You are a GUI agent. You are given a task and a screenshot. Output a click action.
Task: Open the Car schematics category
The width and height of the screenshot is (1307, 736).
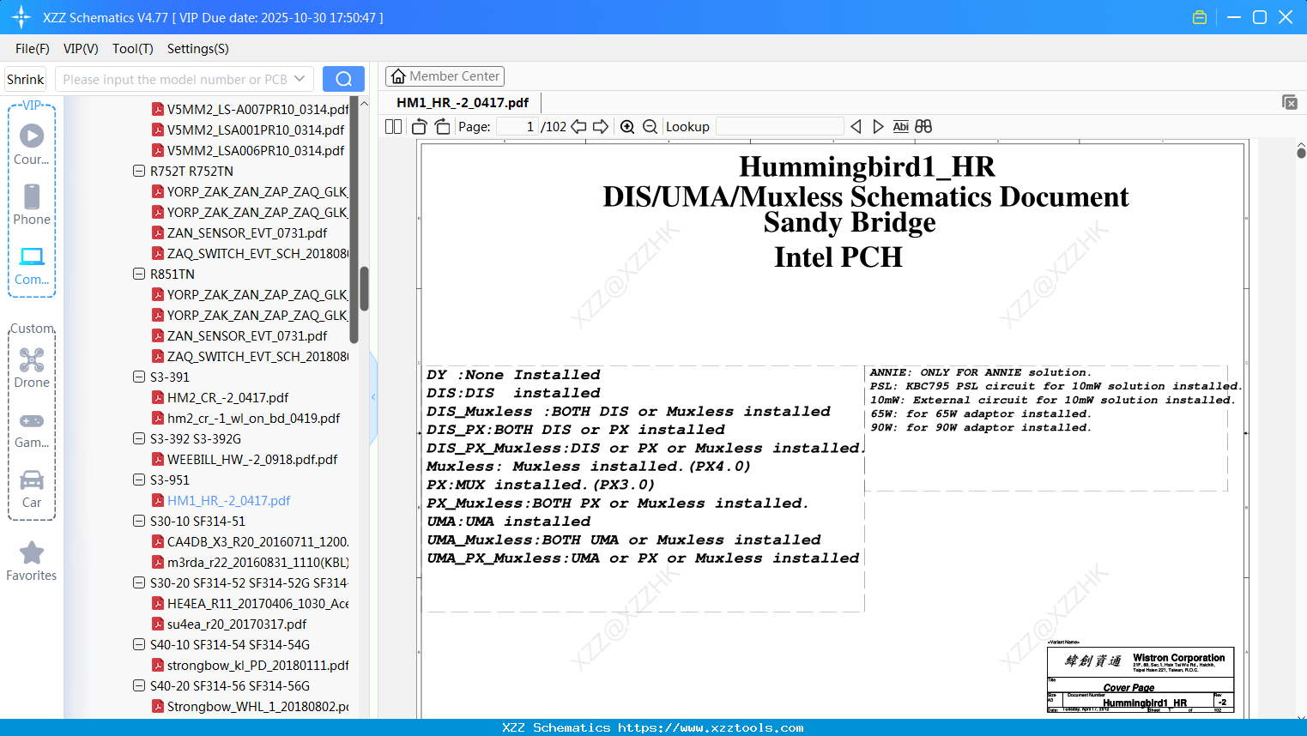pyautogui.click(x=32, y=488)
